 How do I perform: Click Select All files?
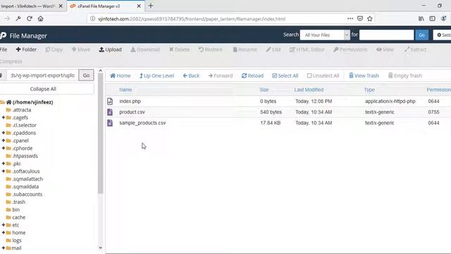click(285, 75)
